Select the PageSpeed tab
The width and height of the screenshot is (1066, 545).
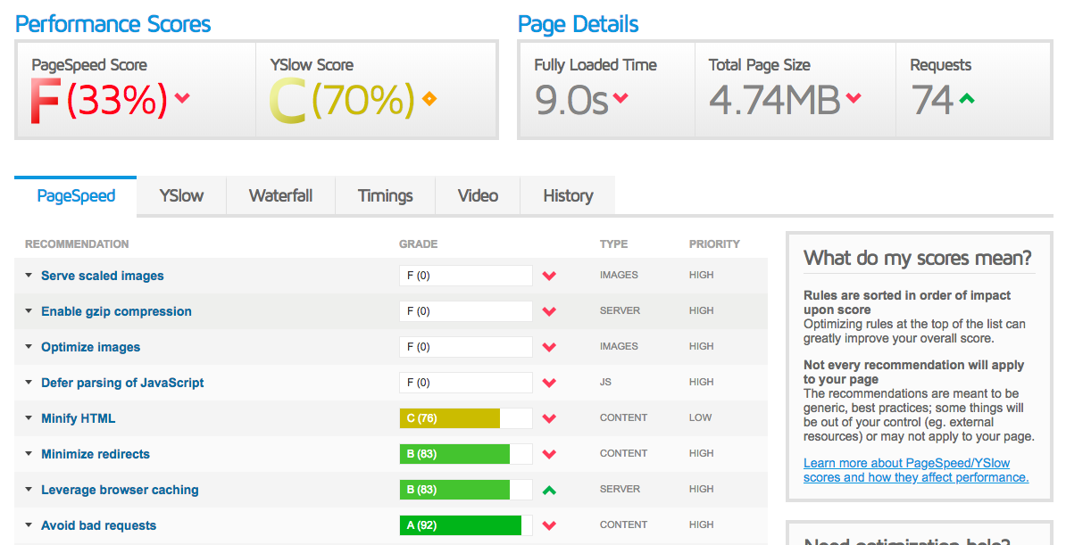pos(76,196)
